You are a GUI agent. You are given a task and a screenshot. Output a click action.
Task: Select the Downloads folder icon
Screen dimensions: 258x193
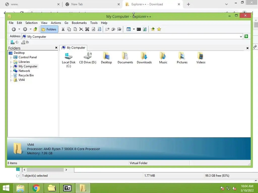(x=144, y=58)
